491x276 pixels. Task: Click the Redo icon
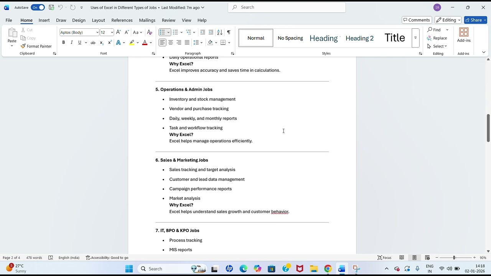(x=72, y=7)
